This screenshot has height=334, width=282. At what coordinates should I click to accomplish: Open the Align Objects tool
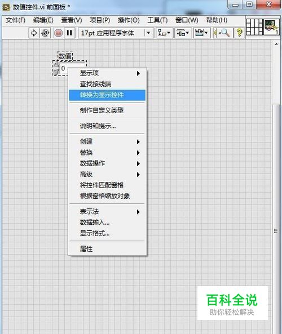[x=164, y=33]
